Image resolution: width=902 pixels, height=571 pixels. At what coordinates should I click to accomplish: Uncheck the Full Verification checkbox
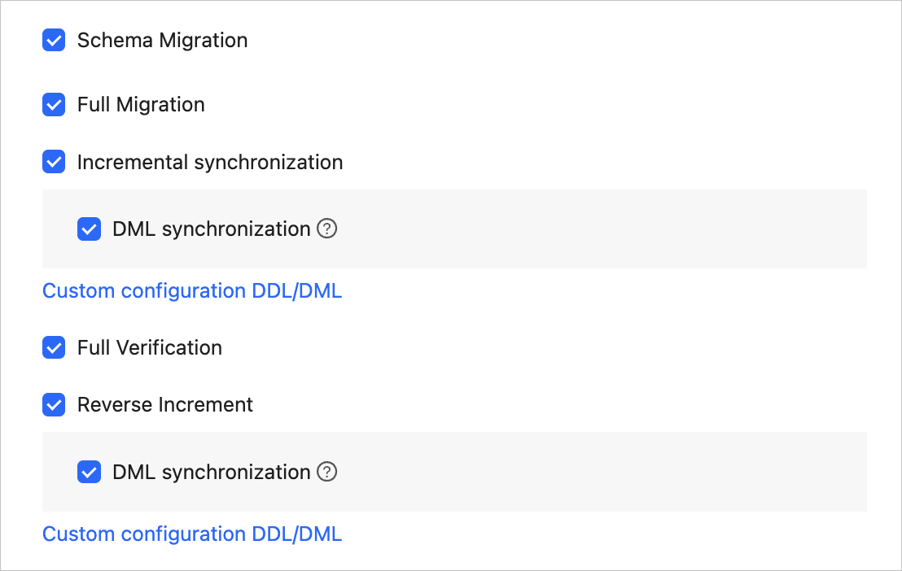coord(54,347)
